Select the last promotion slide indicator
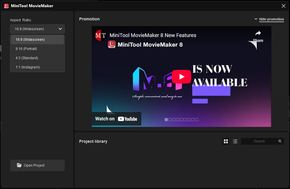The image size is (290, 189). [197, 119]
